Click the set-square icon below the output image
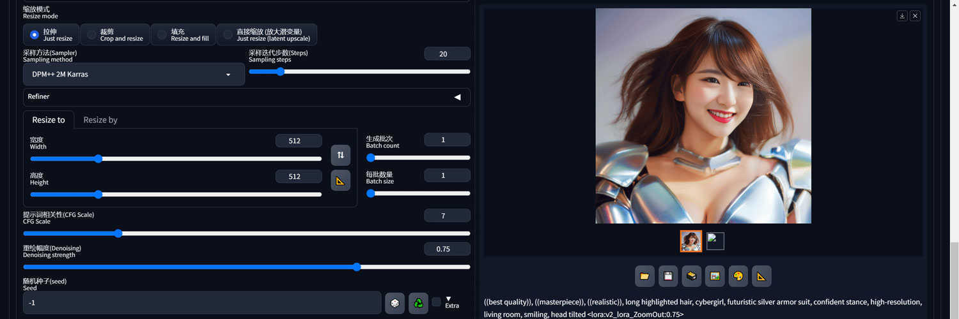The image size is (959, 319). pyautogui.click(x=761, y=276)
